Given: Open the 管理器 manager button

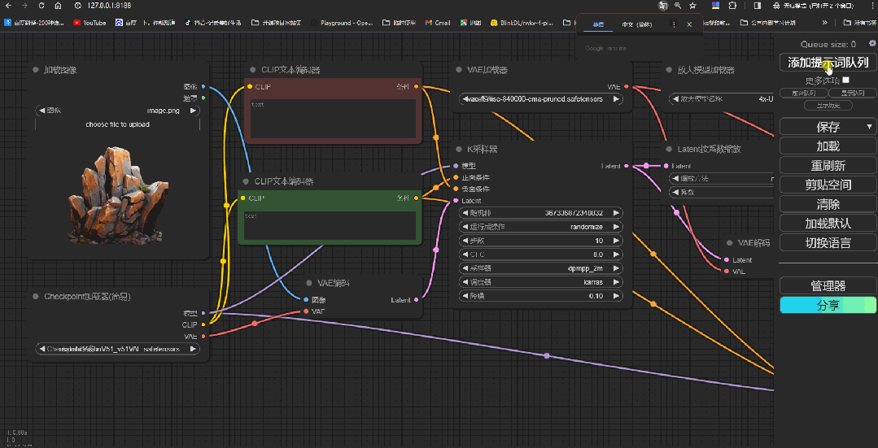Looking at the screenshot, I should point(828,286).
